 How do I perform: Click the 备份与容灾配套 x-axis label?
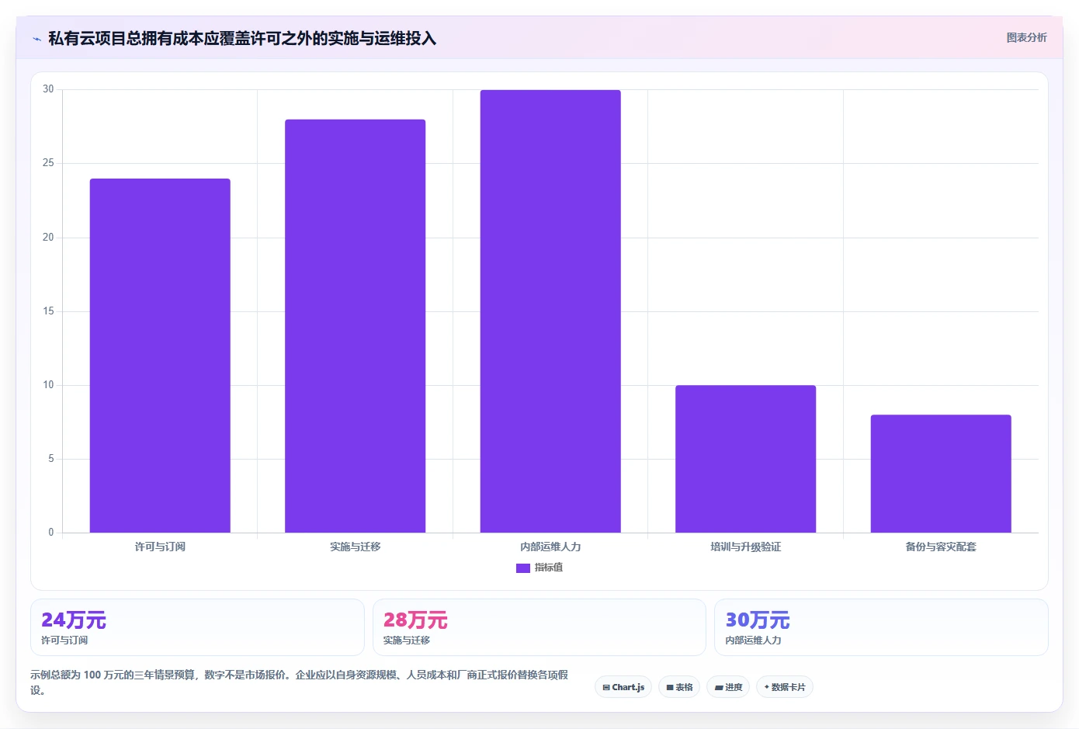[941, 547]
